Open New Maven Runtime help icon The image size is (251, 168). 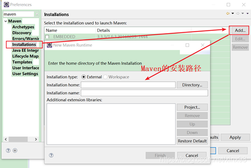coord(51,155)
